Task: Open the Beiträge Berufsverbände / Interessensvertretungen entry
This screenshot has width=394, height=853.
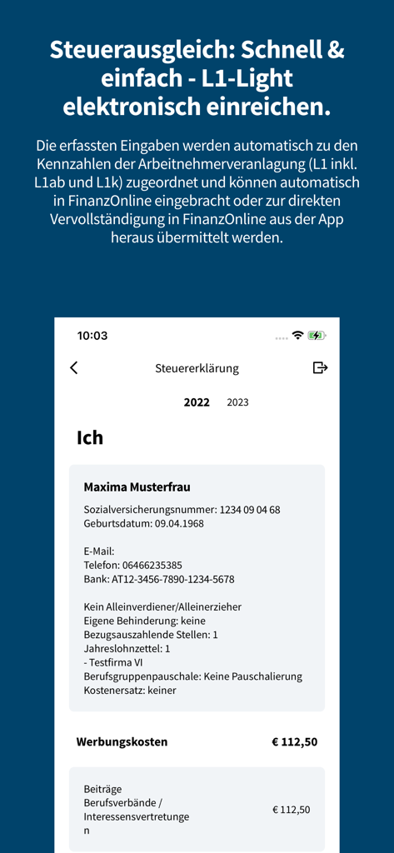Action: tap(197, 810)
